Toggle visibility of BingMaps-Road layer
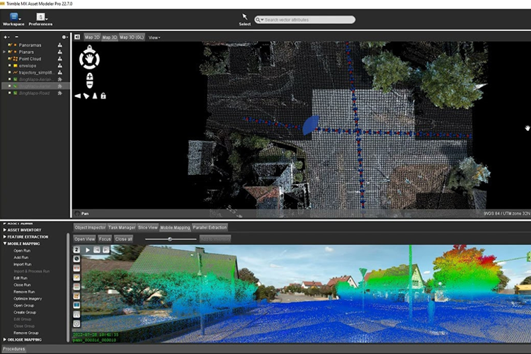The height and width of the screenshot is (354, 531). point(9,93)
